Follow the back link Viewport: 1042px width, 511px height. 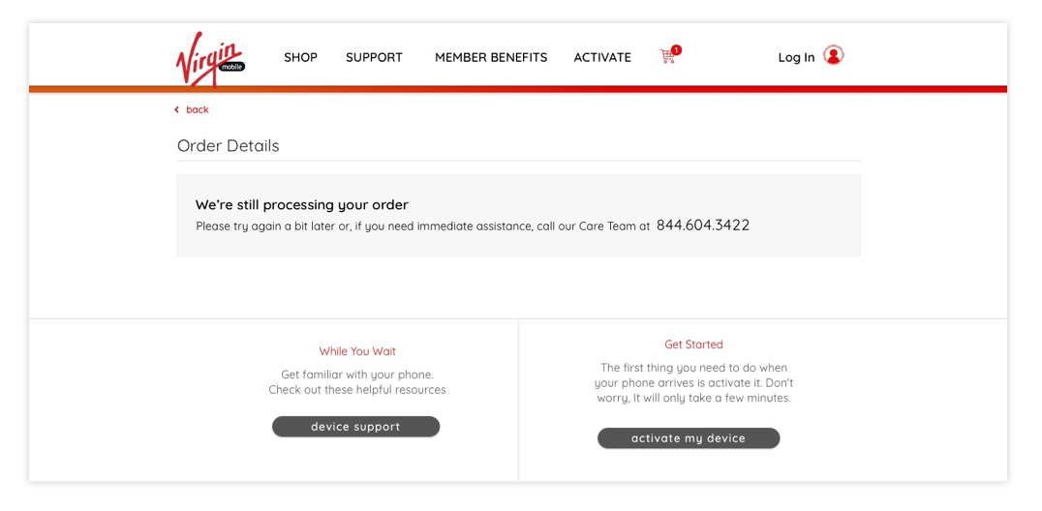[x=198, y=109]
